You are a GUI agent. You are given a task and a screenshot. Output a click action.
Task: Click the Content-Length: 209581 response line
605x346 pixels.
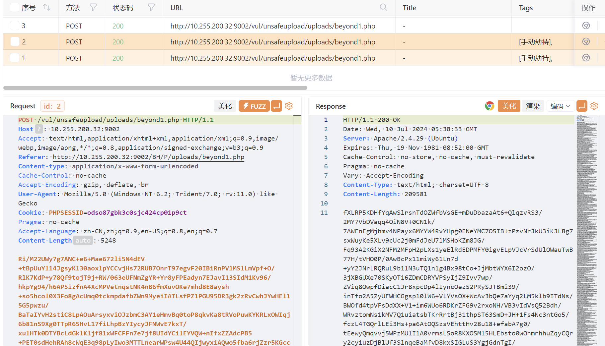385,194
